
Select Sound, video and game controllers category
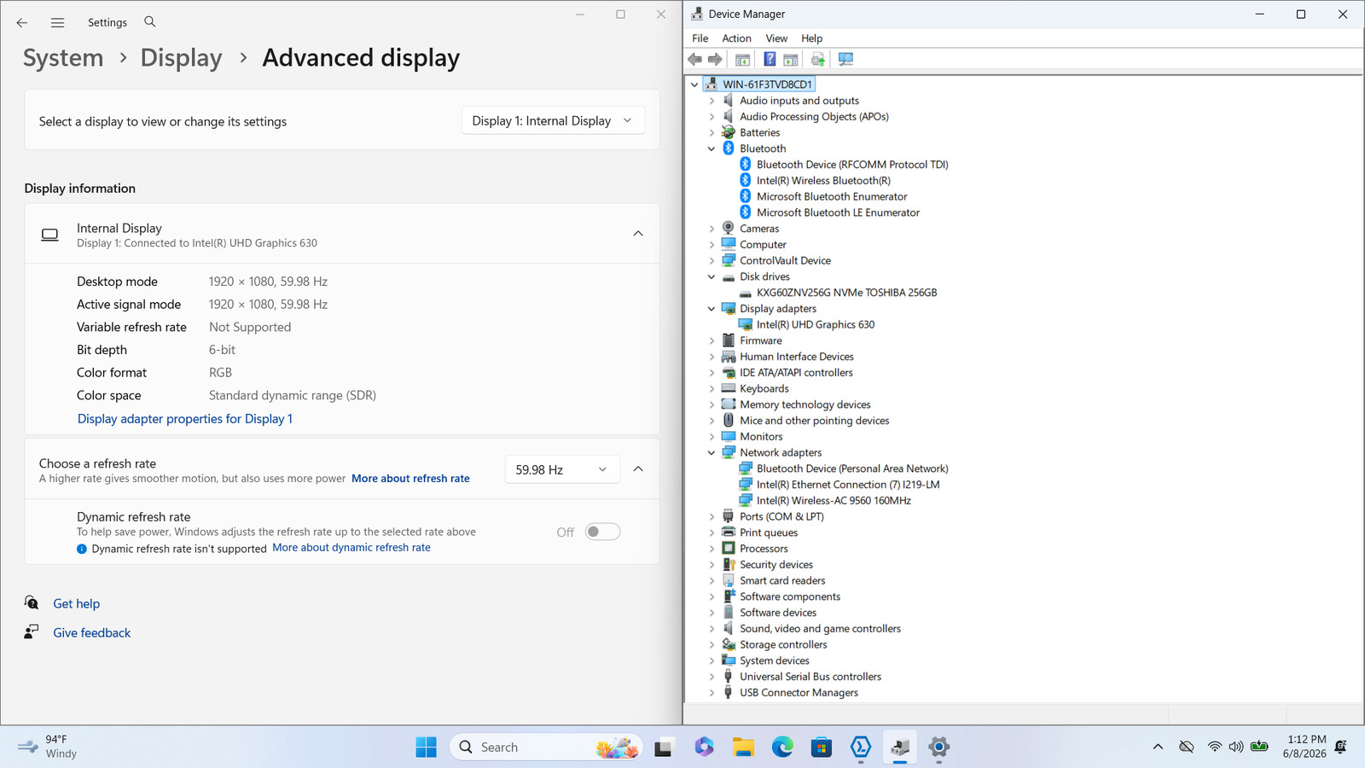(820, 629)
